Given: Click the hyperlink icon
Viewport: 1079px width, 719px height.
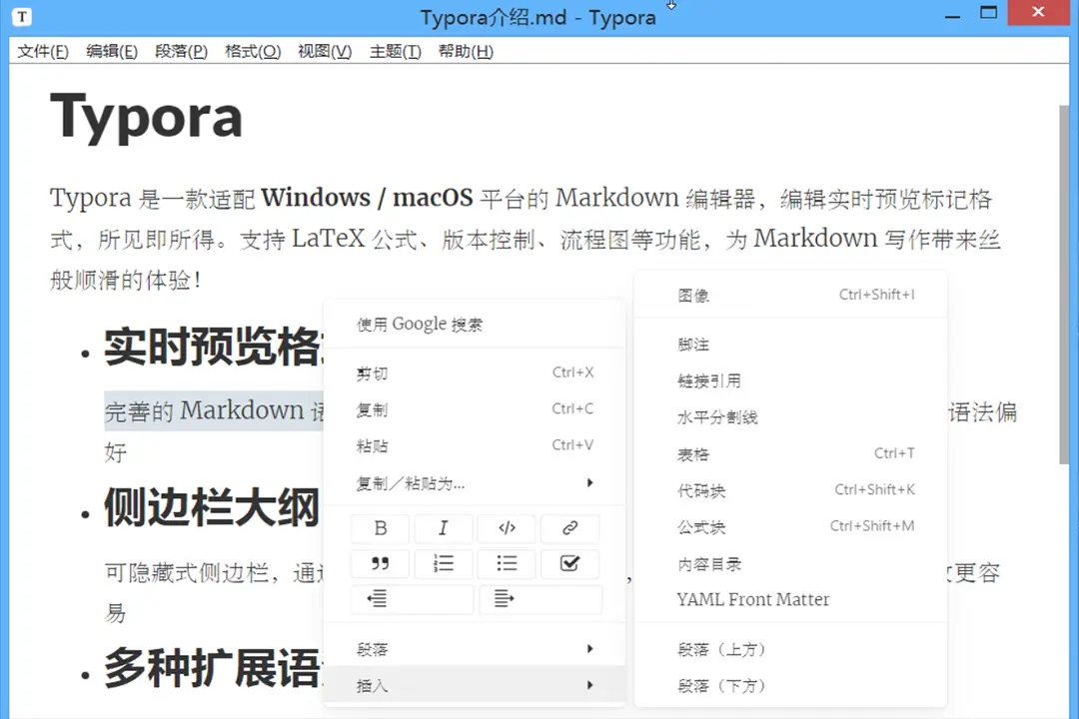Looking at the screenshot, I should (x=569, y=528).
